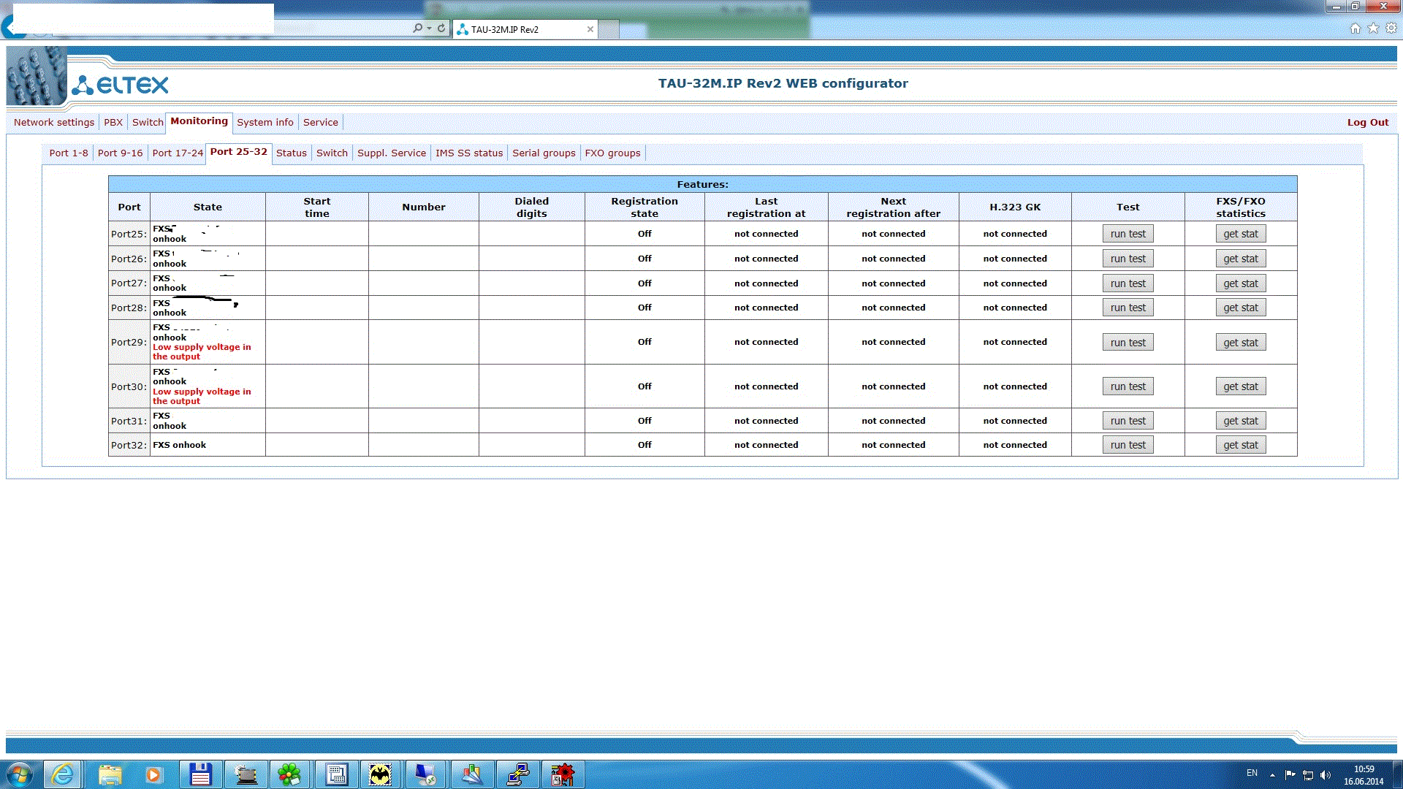Click the address bar search magnifier
This screenshot has height=789, width=1403.
point(417,28)
